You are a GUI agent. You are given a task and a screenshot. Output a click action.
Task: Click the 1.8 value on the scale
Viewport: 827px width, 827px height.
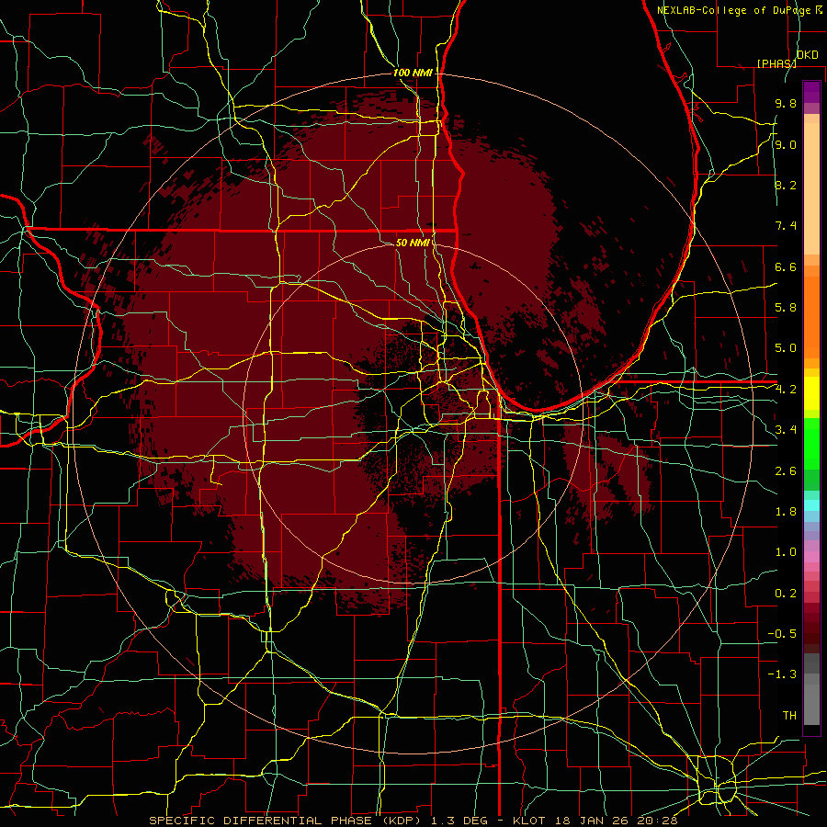click(786, 512)
